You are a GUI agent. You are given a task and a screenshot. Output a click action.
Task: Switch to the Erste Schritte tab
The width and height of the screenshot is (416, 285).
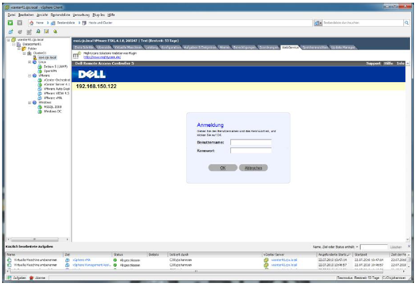pyautogui.click(x=84, y=47)
